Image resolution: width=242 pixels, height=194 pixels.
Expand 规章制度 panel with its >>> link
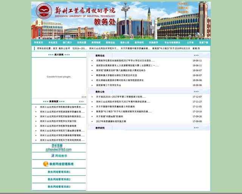[81, 102]
